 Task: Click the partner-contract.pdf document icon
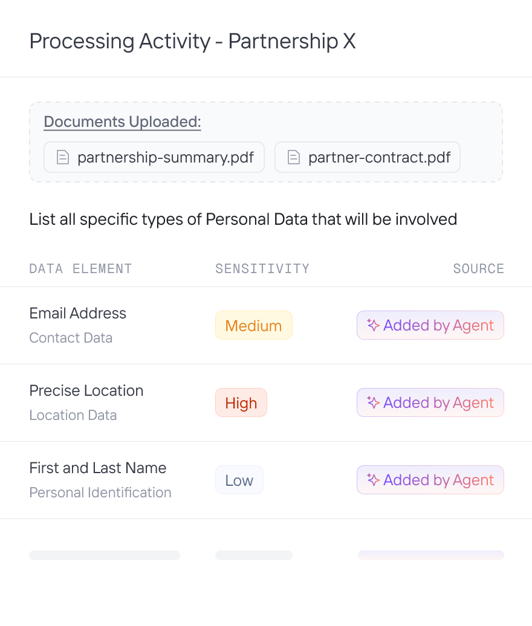point(294,158)
